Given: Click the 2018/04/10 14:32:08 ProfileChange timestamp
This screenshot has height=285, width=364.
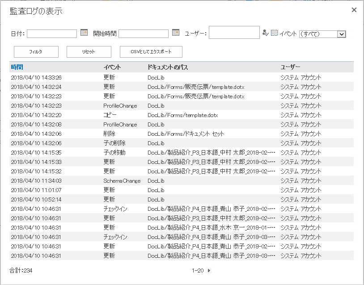Looking at the screenshot, I should click(x=36, y=124).
